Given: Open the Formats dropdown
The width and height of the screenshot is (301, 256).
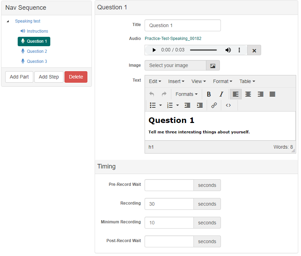Looking at the screenshot, I should pos(186,94).
